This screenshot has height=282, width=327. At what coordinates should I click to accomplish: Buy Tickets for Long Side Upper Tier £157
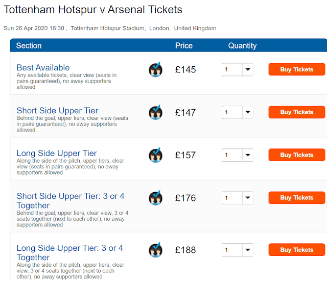[x=296, y=155]
